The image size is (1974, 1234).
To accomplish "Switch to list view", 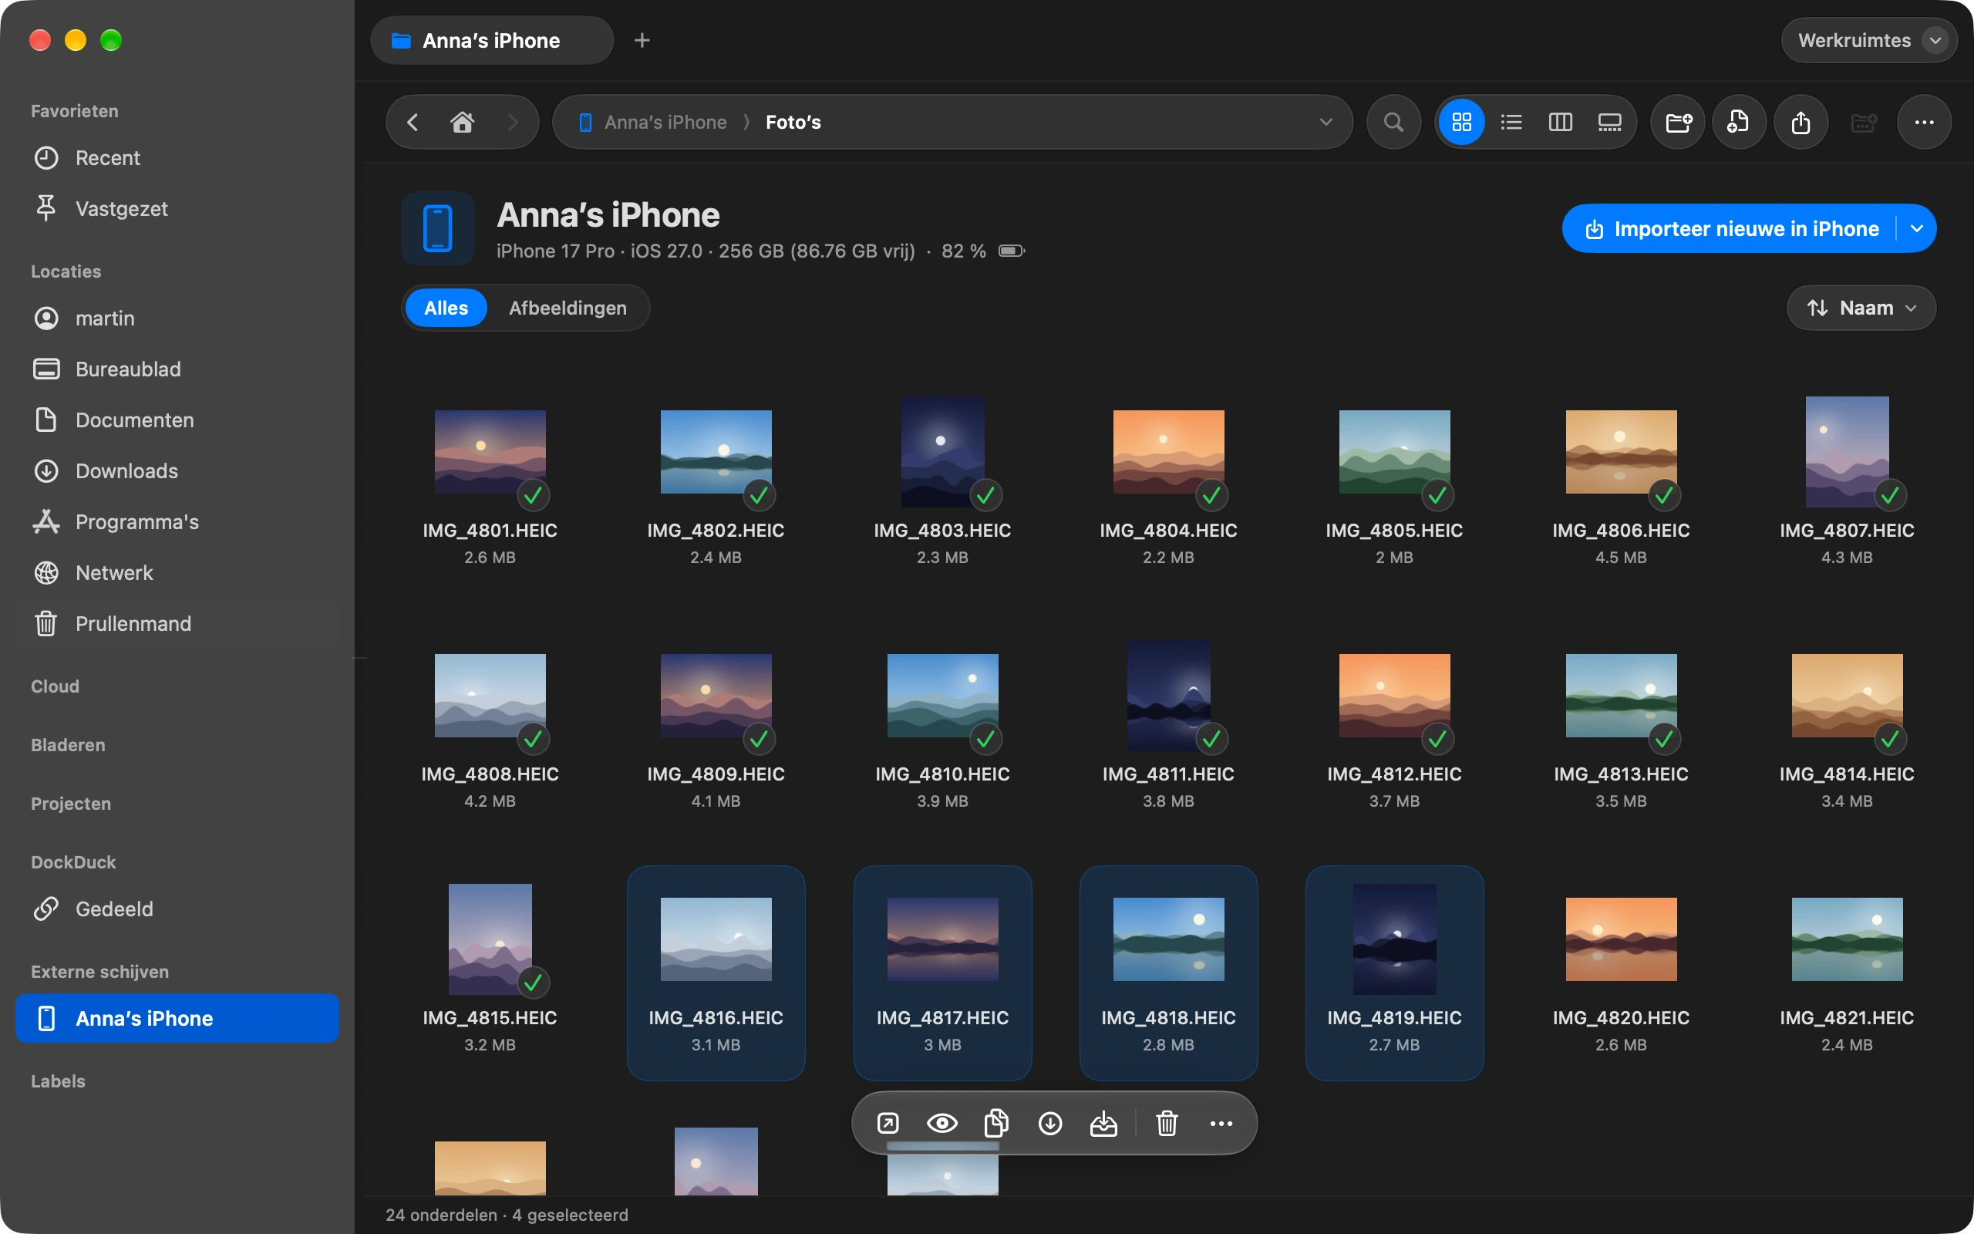I will [1511, 123].
